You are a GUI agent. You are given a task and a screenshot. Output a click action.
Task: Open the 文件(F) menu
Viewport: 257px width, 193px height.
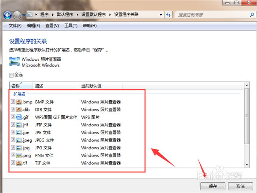coord(15,26)
